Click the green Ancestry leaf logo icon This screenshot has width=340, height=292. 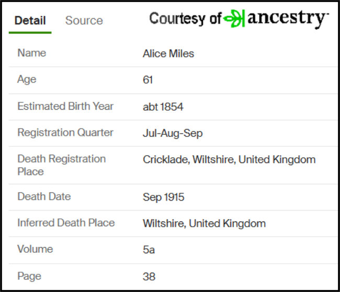[x=235, y=20]
